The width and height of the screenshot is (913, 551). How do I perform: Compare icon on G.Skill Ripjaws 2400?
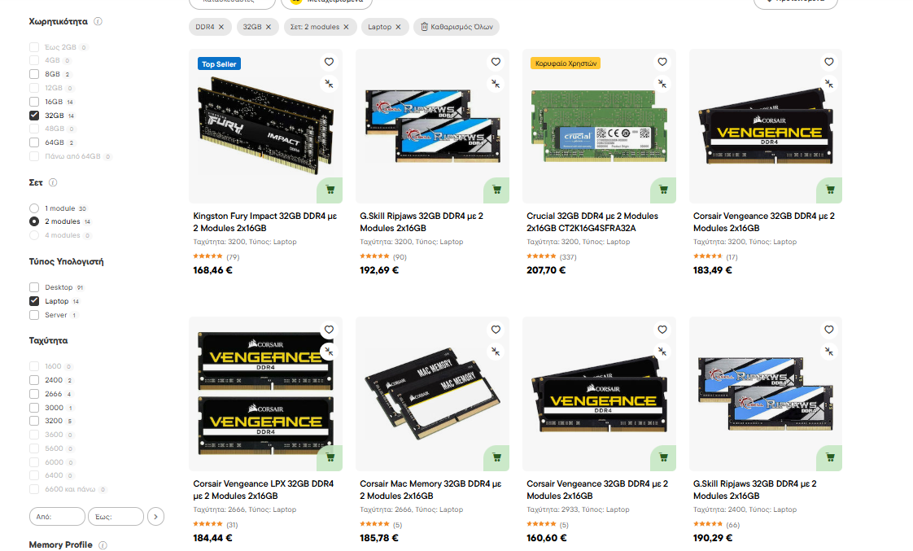click(x=828, y=352)
